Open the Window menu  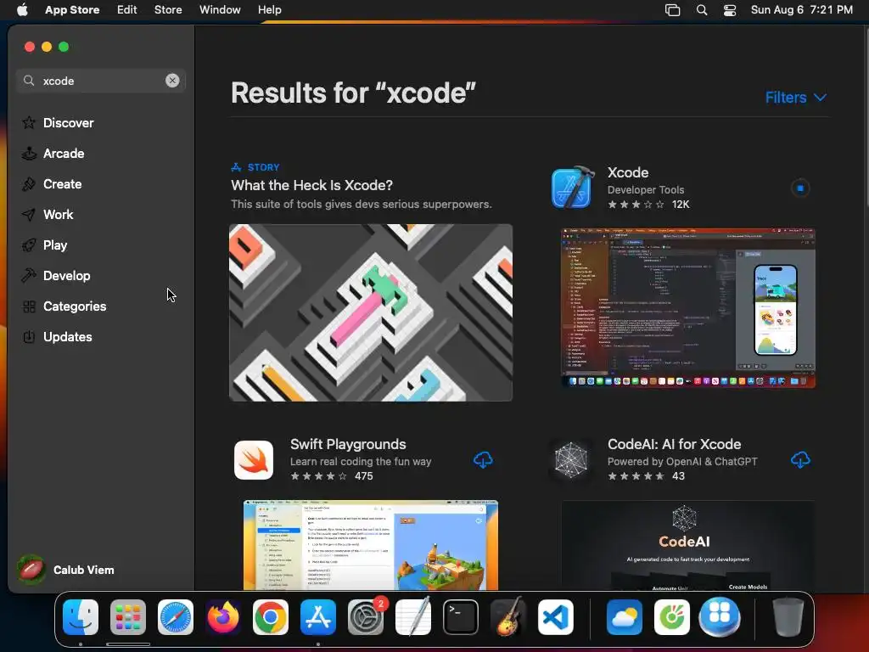[220, 10]
